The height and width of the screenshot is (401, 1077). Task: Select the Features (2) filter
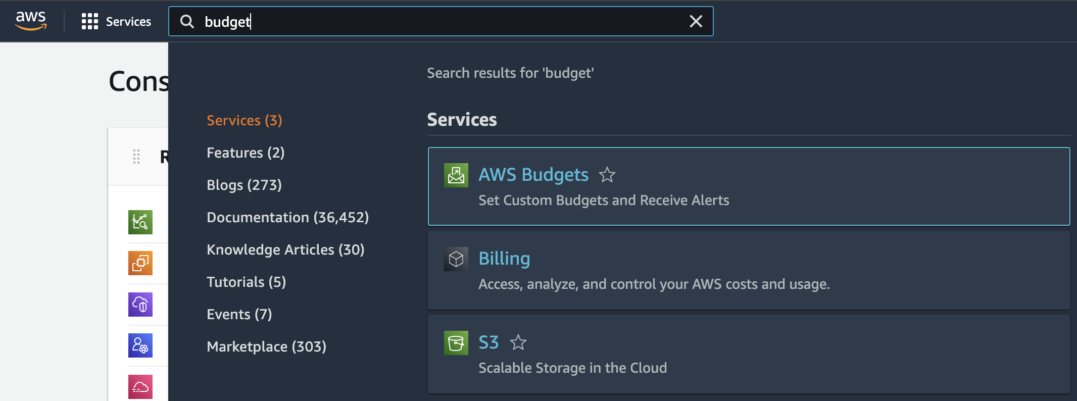pos(246,153)
